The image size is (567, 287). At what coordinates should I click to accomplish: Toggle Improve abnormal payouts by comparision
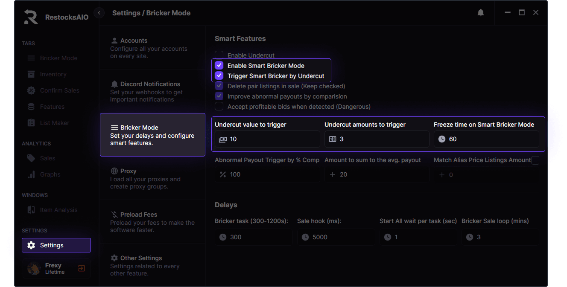[x=219, y=96]
